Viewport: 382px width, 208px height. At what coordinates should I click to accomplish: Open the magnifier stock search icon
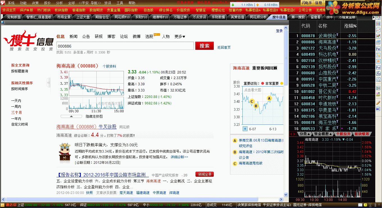coord(378,80)
